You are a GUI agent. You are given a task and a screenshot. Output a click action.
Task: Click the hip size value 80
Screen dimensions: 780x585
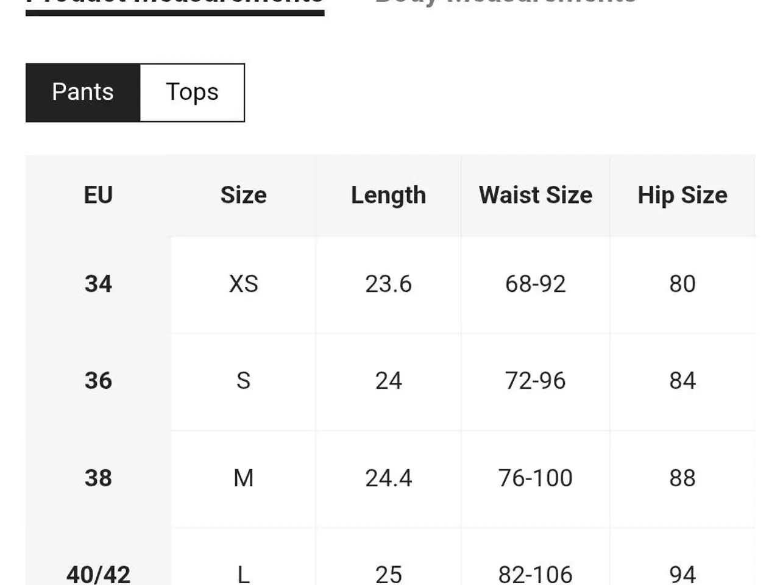pyautogui.click(x=682, y=285)
